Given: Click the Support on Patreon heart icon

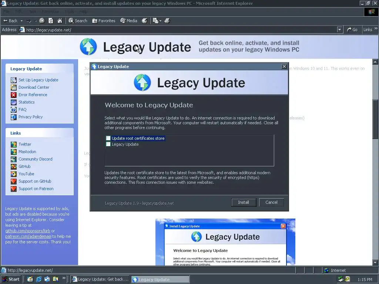Looking at the screenshot, I should 14,189.
